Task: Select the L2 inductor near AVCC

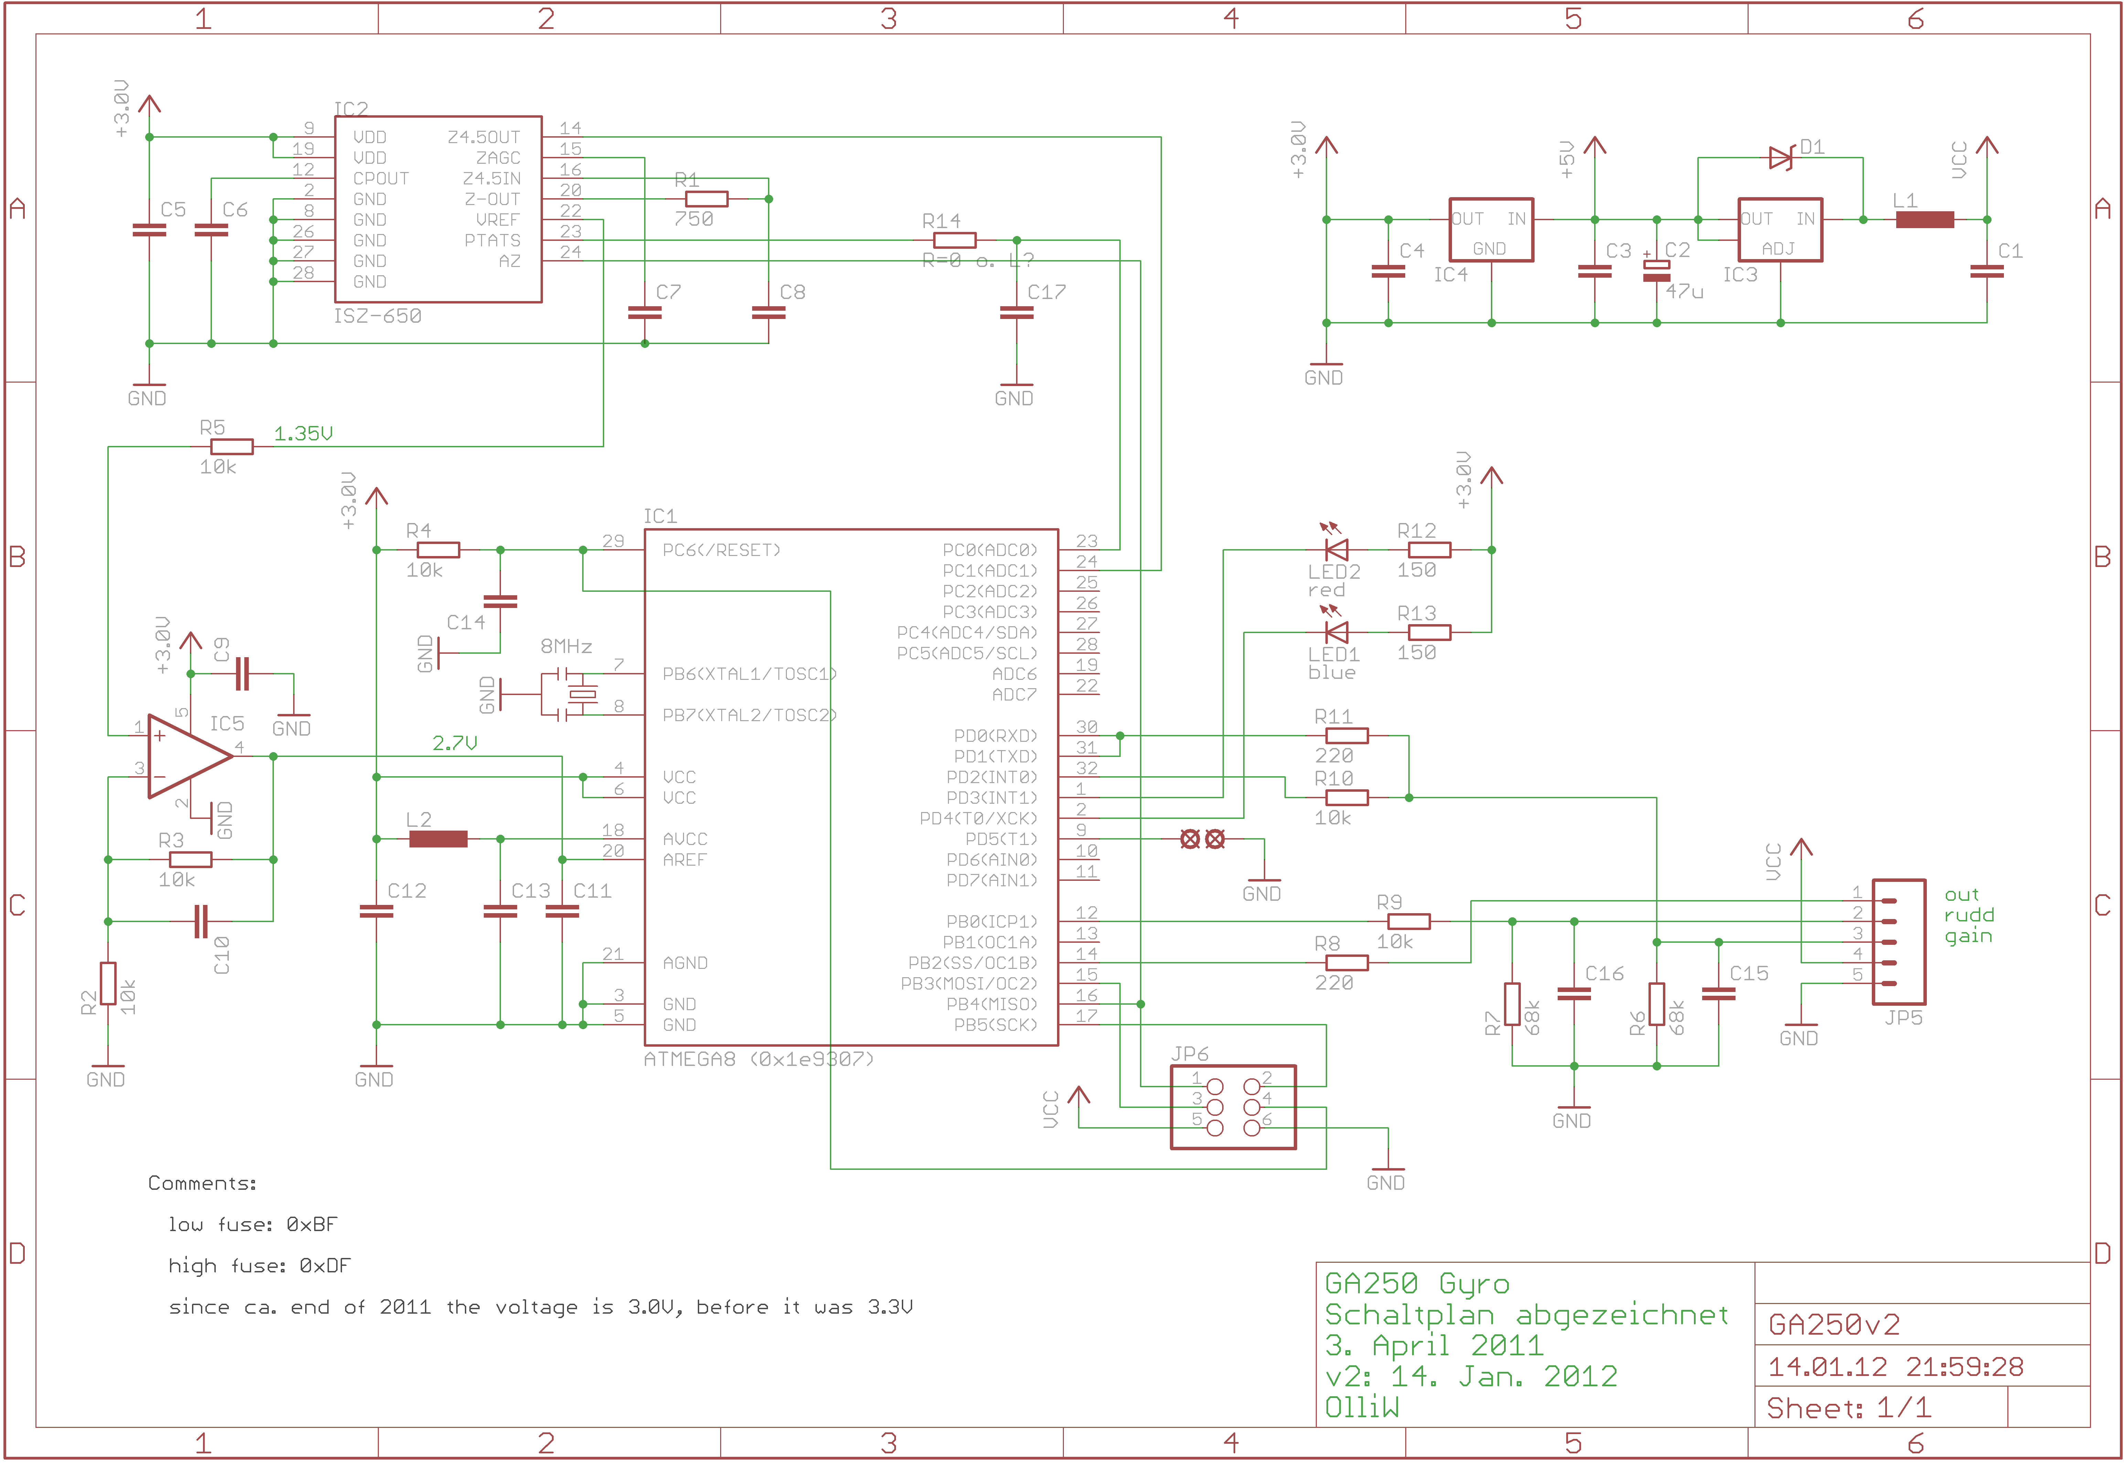Action: (438, 839)
